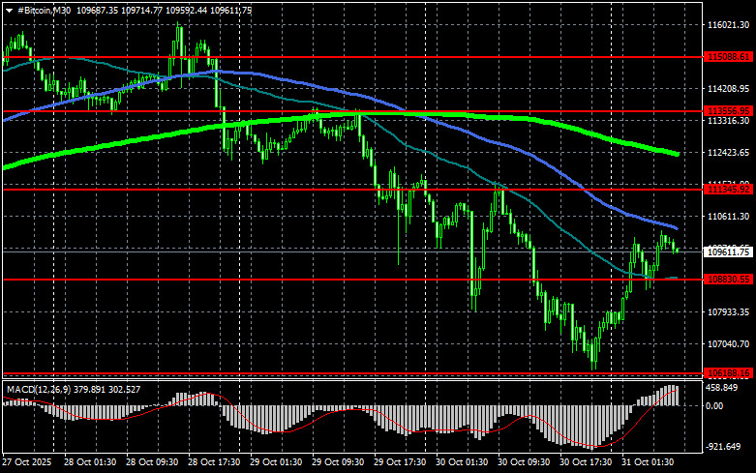Click the 31 Oct 01:30 time label
Image resolution: width=756 pixels, height=473 pixels.
[x=648, y=462]
